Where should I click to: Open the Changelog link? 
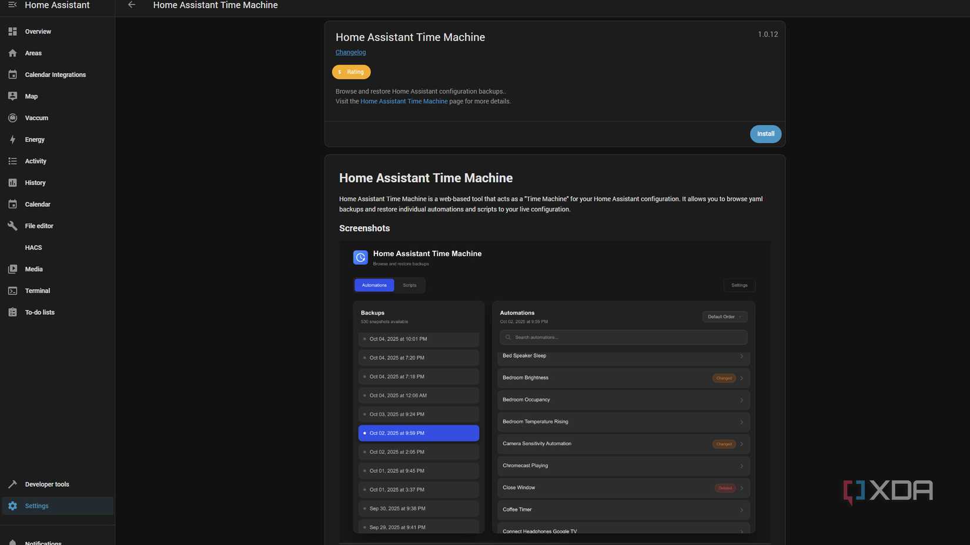(x=350, y=52)
